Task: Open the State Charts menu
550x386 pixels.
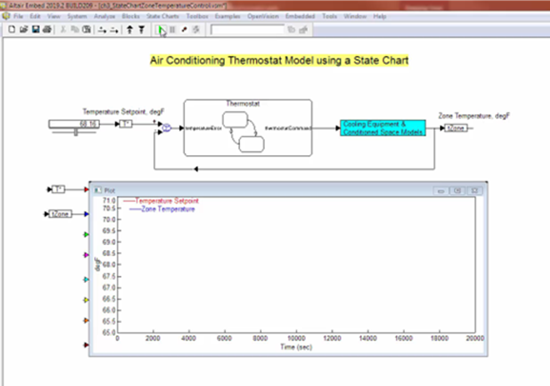Action: pyautogui.click(x=162, y=16)
